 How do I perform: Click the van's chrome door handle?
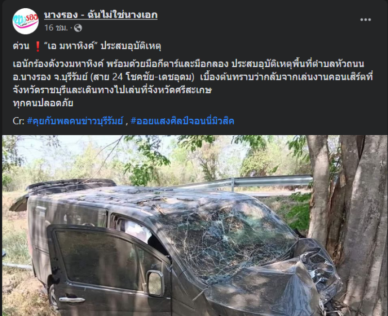click(x=72, y=300)
